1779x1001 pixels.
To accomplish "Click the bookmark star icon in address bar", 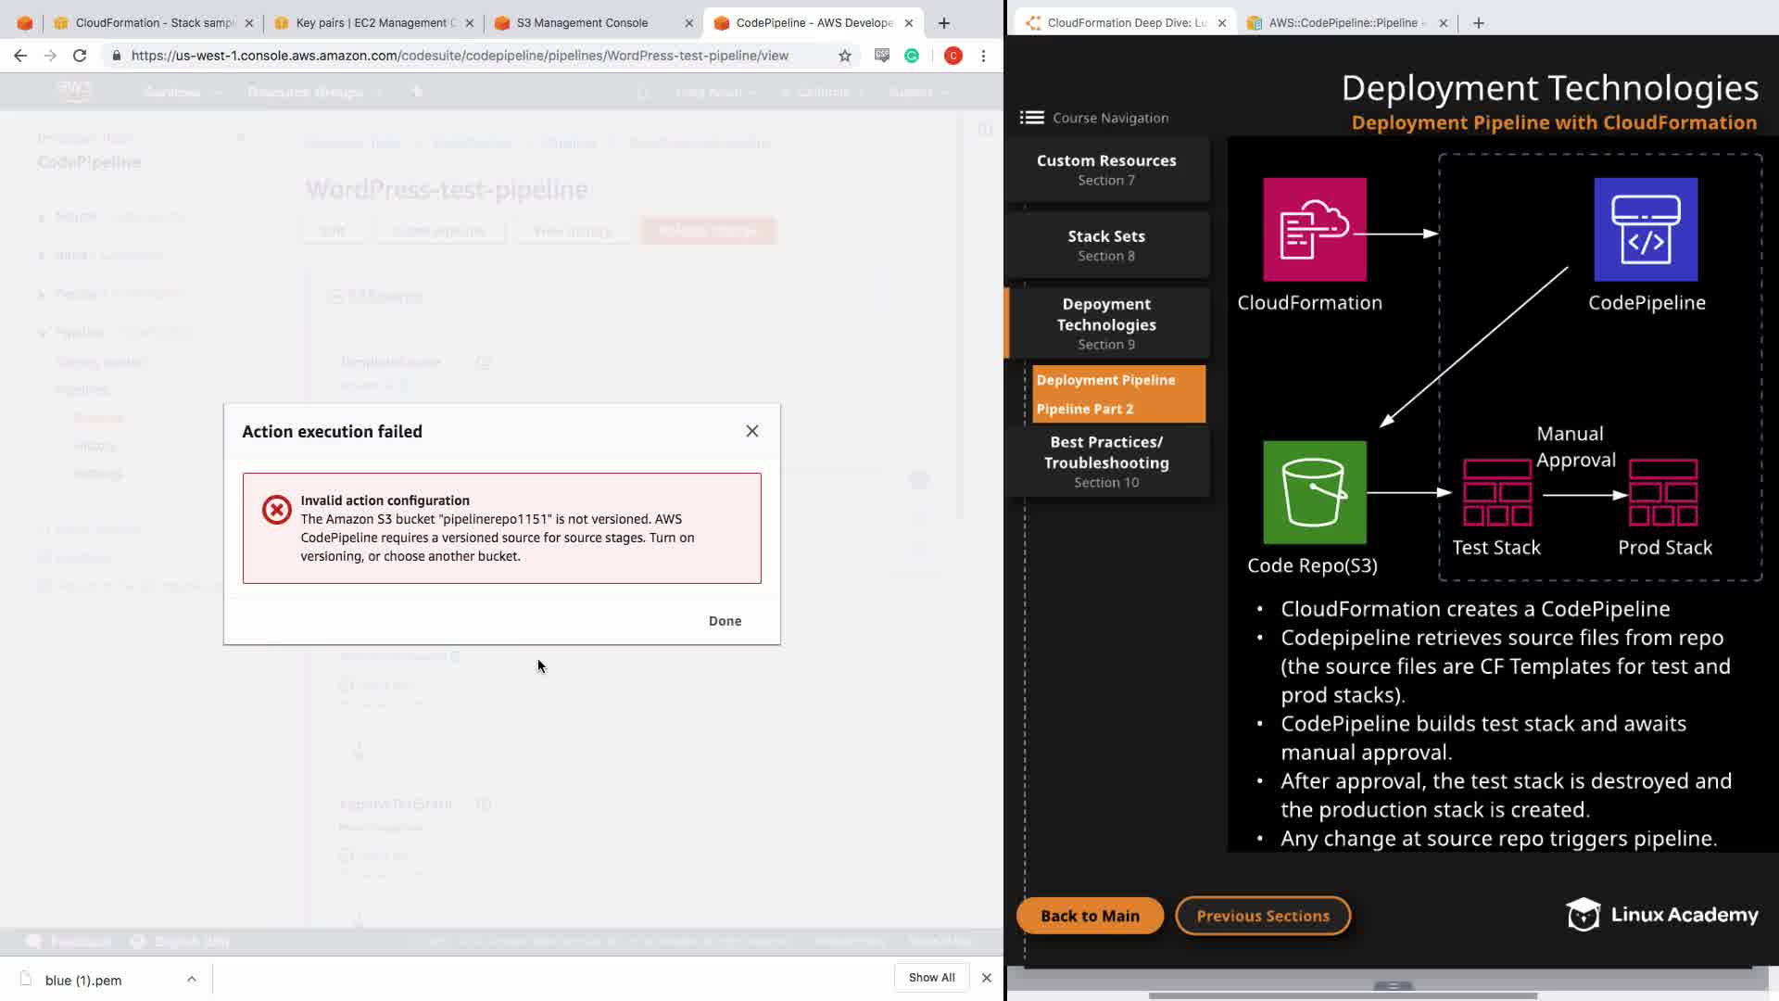I will (844, 56).
